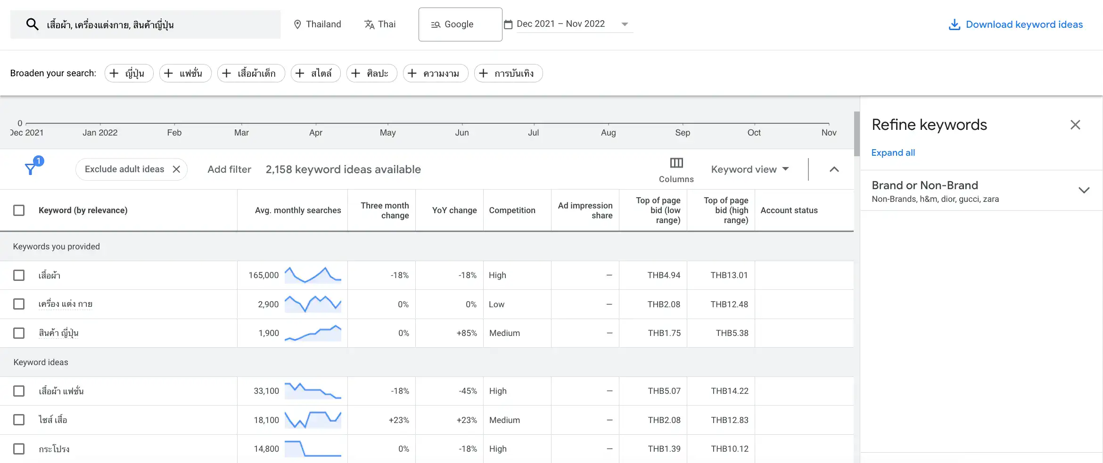Add ญี่ปุ่น to broaden search
The width and height of the screenshot is (1103, 463).
[x=129, y=73]
